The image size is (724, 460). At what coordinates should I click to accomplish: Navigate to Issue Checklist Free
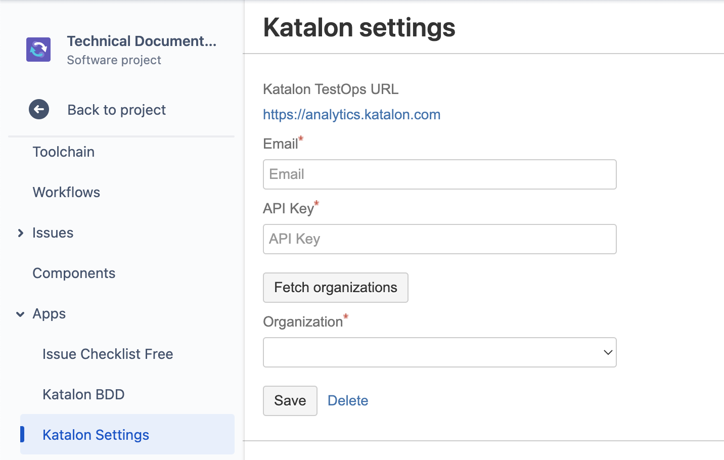(108, 354)
